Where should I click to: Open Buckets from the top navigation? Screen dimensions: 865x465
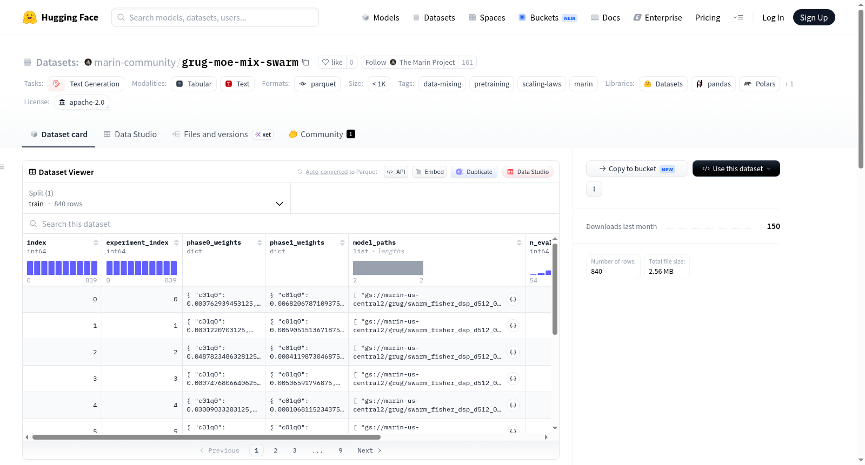548,17
